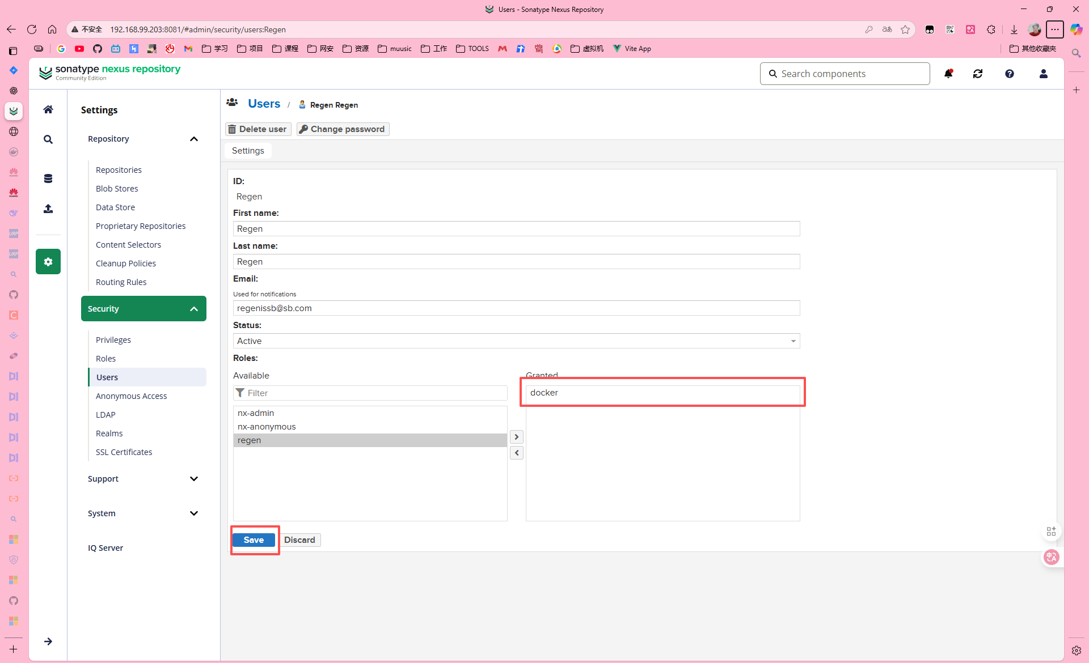
Task: Open the help question mark icon
Action: 1010,74
